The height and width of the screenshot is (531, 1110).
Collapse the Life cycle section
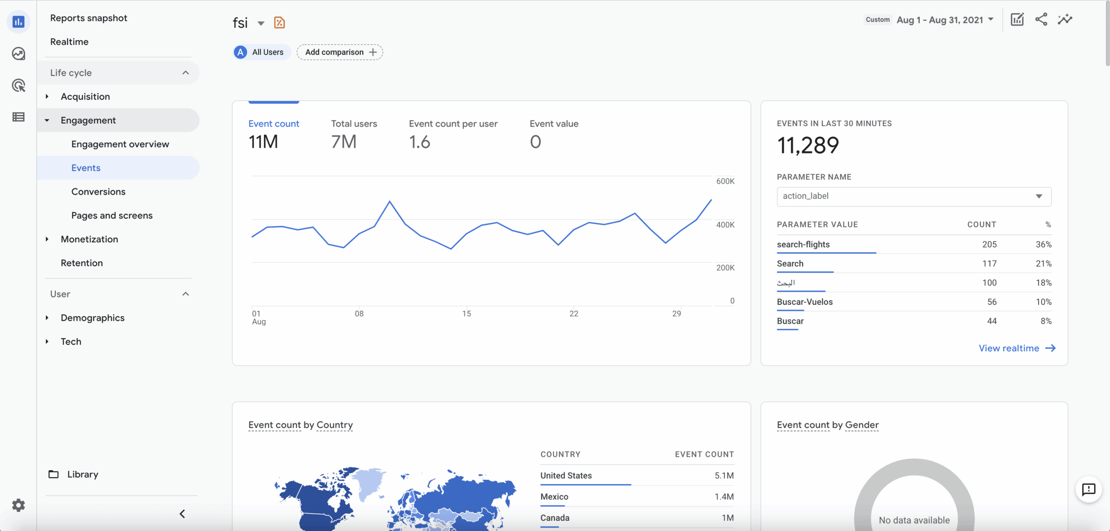tap(186, 73)
